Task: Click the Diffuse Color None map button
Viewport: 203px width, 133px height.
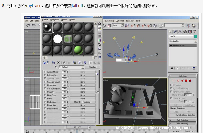Action: (x=83, y=75)
